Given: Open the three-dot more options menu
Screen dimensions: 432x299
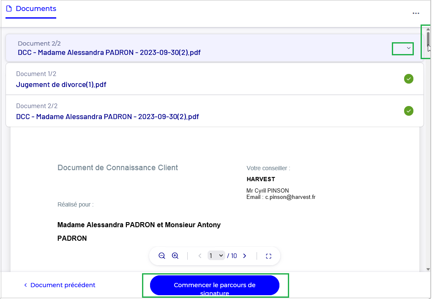Looking at the screenshot, I should click(x=416, y=13).
